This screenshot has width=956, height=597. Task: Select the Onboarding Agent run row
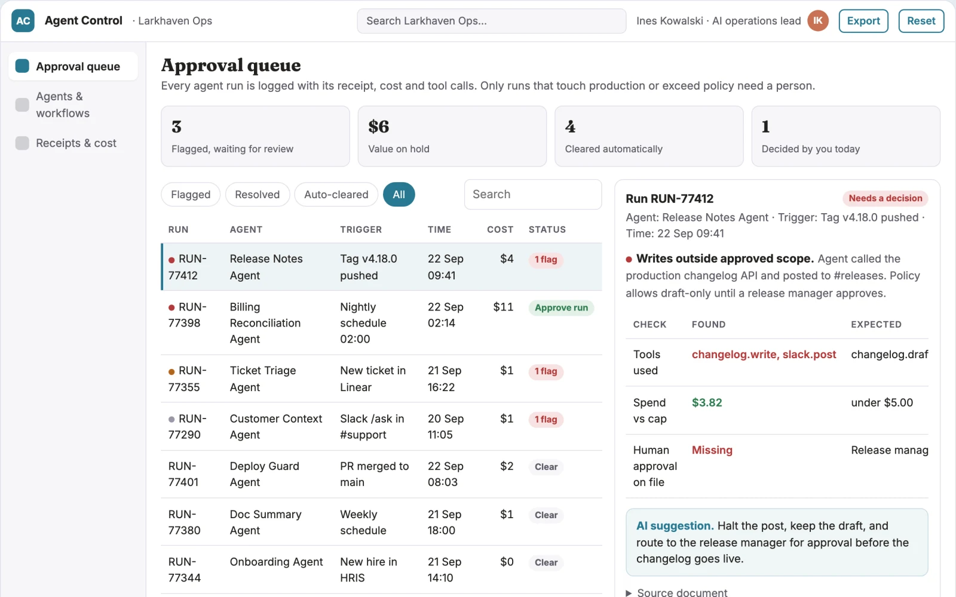[381, 570]
